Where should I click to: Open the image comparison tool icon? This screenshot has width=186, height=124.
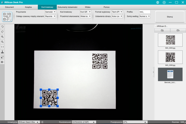(x=2, y=57)
